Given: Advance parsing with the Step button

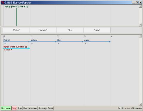Looking at the screenshot, I should (20, 108).
